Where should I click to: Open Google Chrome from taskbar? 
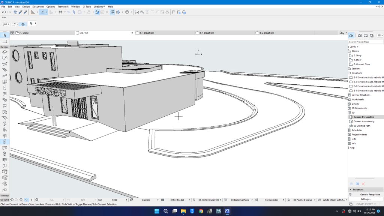click(x=201, y=211)
